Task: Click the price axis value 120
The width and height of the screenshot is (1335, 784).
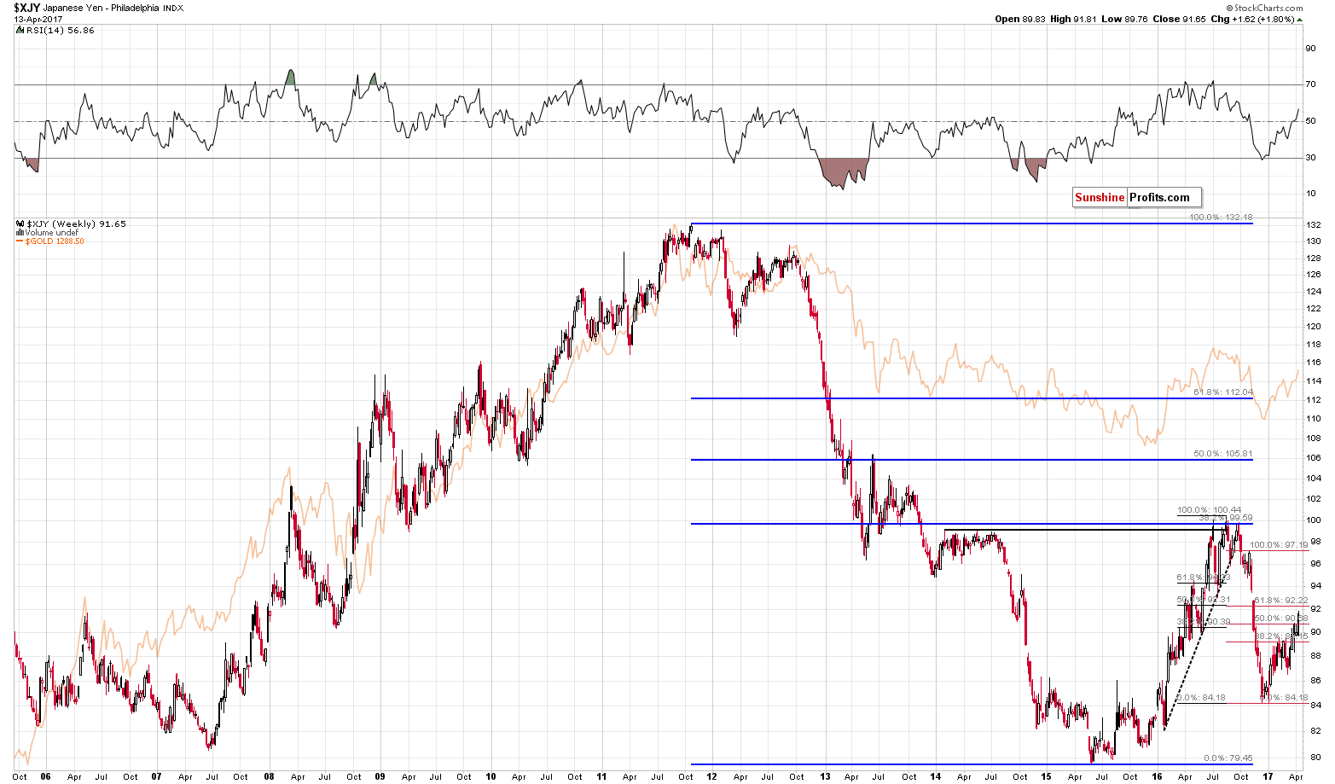Action: pyautogui.click(x=1314, y=327)
